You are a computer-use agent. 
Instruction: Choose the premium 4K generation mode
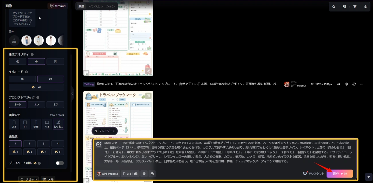pos(36,87)
